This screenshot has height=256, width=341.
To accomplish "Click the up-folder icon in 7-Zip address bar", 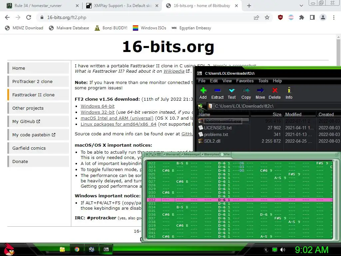I will [201, 106].
